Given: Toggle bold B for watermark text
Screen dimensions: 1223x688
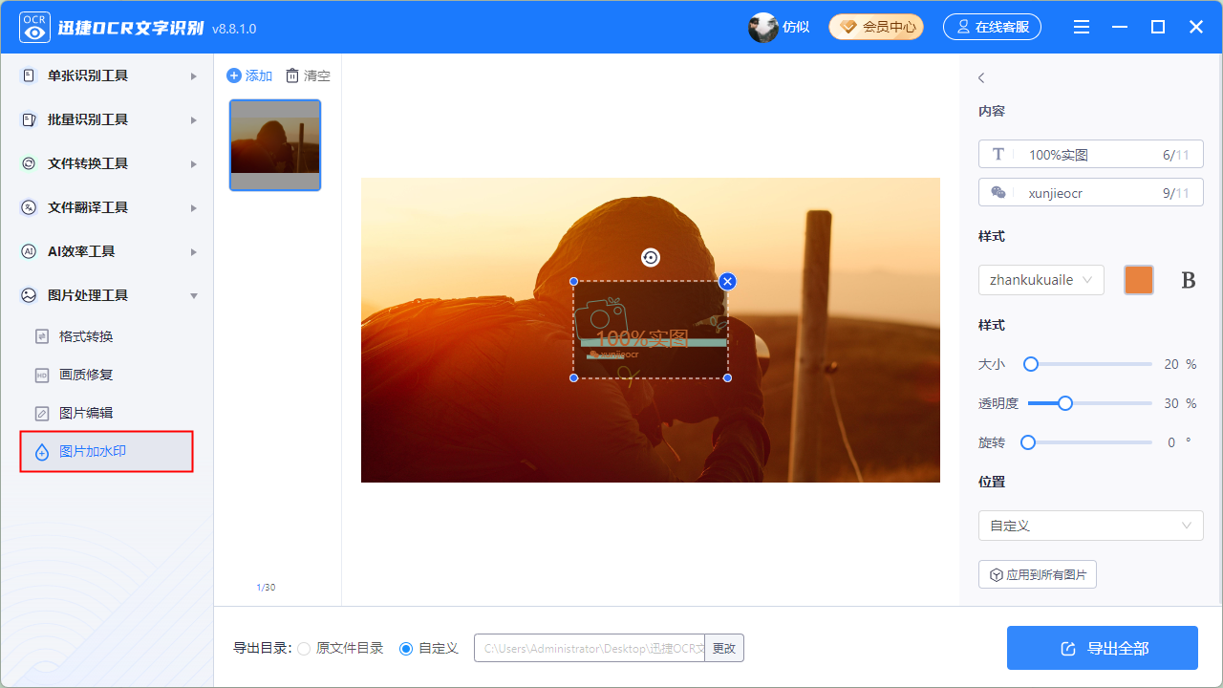Looking at the screenshot, I should 1189,280.
